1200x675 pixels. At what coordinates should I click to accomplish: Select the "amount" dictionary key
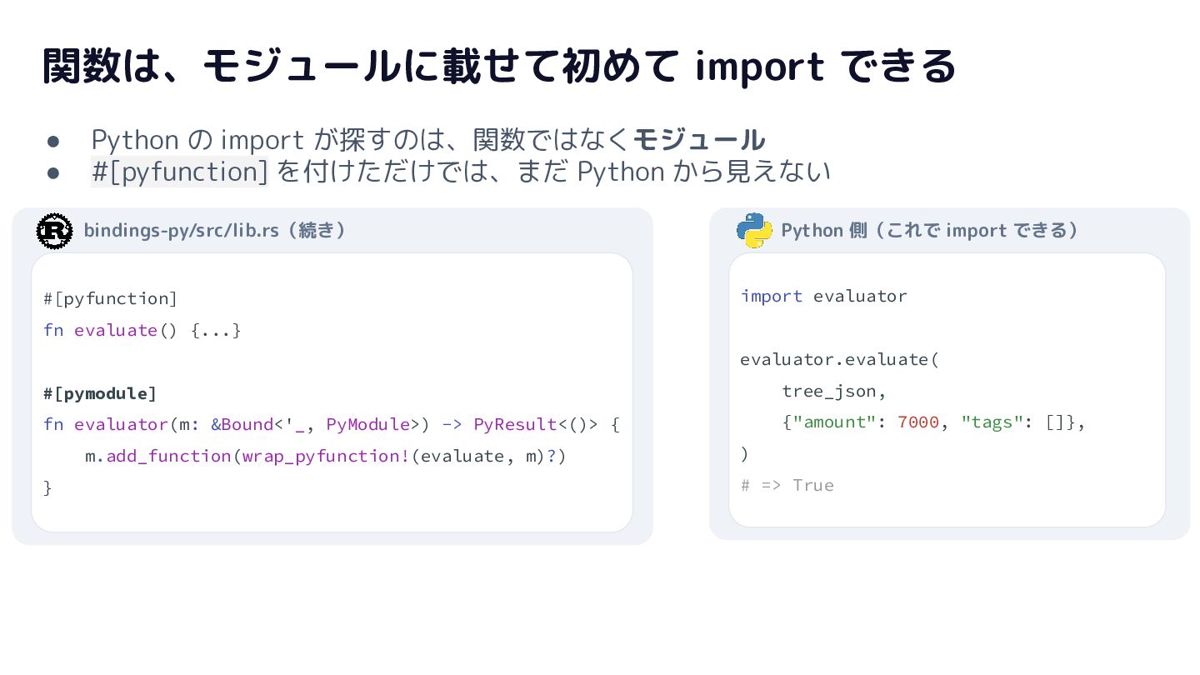click(x=834, y=422)
